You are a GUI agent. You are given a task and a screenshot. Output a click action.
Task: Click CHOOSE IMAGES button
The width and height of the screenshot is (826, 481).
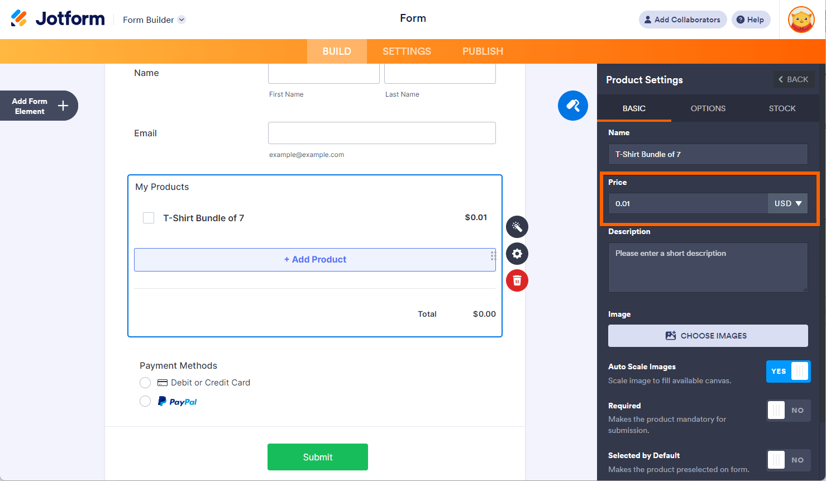pyautogui.click(x=708, y=336)
